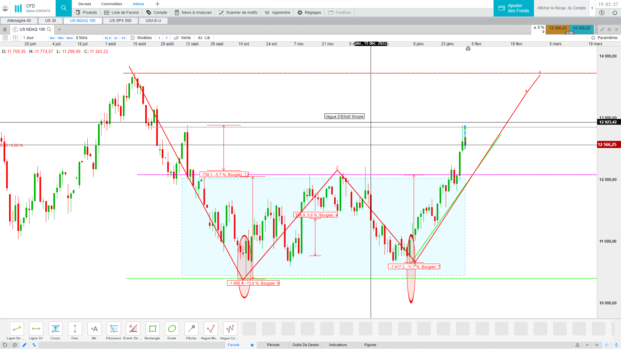Click the pencil edit icon at bottom left

pyautogui.click(x=24, y=345)
